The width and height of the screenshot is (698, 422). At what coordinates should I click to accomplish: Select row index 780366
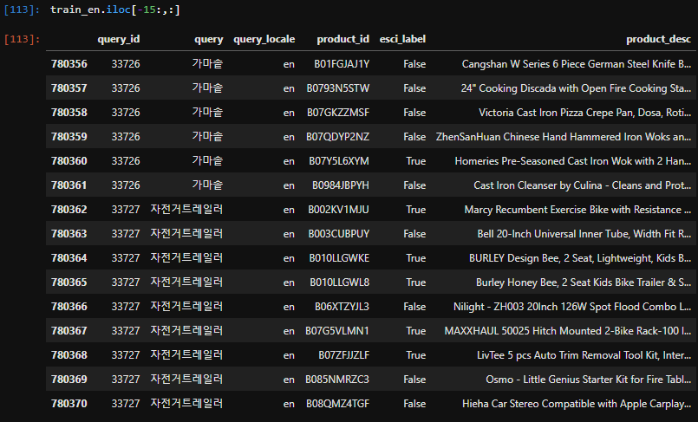click(x=69, y=307)
